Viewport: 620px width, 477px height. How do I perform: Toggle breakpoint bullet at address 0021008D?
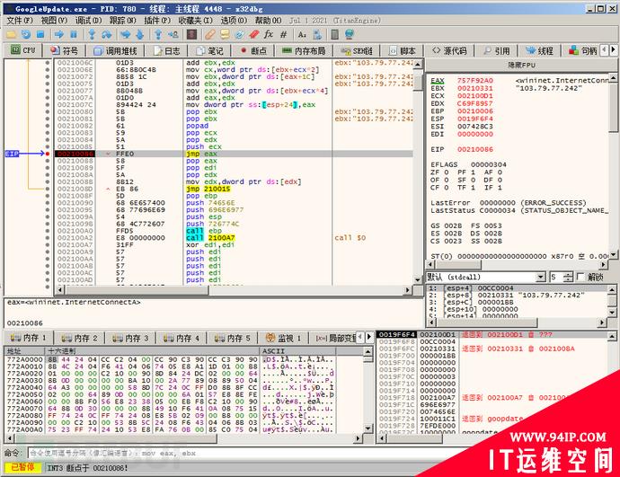(x=48, y=189)
